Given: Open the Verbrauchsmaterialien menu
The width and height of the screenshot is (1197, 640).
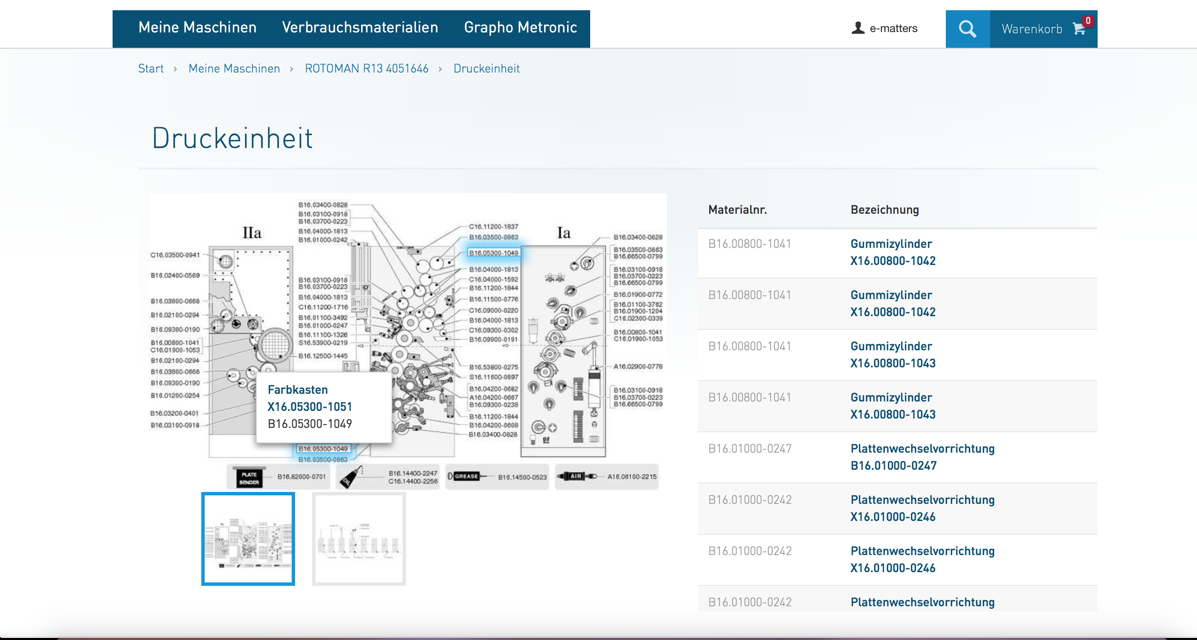Looking at the screenshot, I should pyautogui.click(x=359, y=27).
